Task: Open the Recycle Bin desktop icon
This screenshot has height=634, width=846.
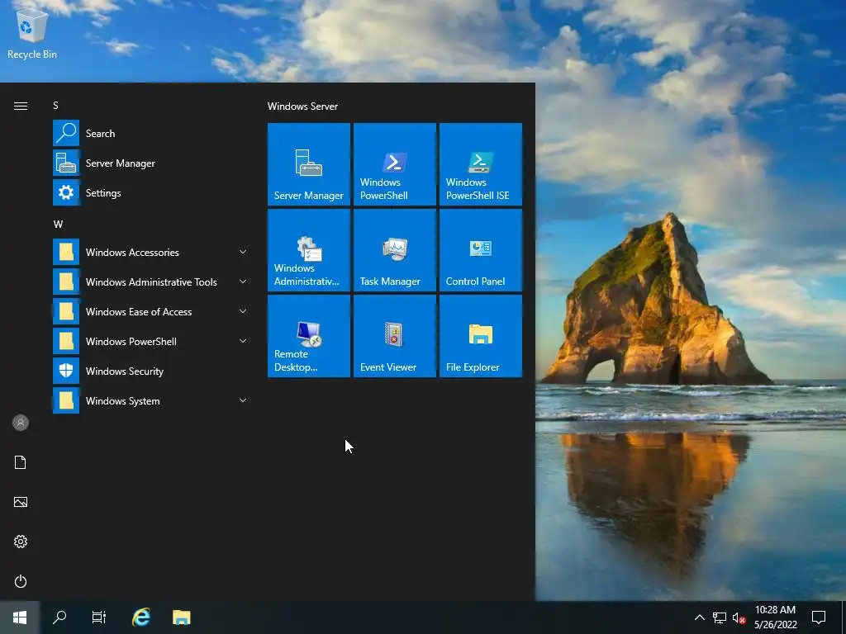Action: pos(32,33)
